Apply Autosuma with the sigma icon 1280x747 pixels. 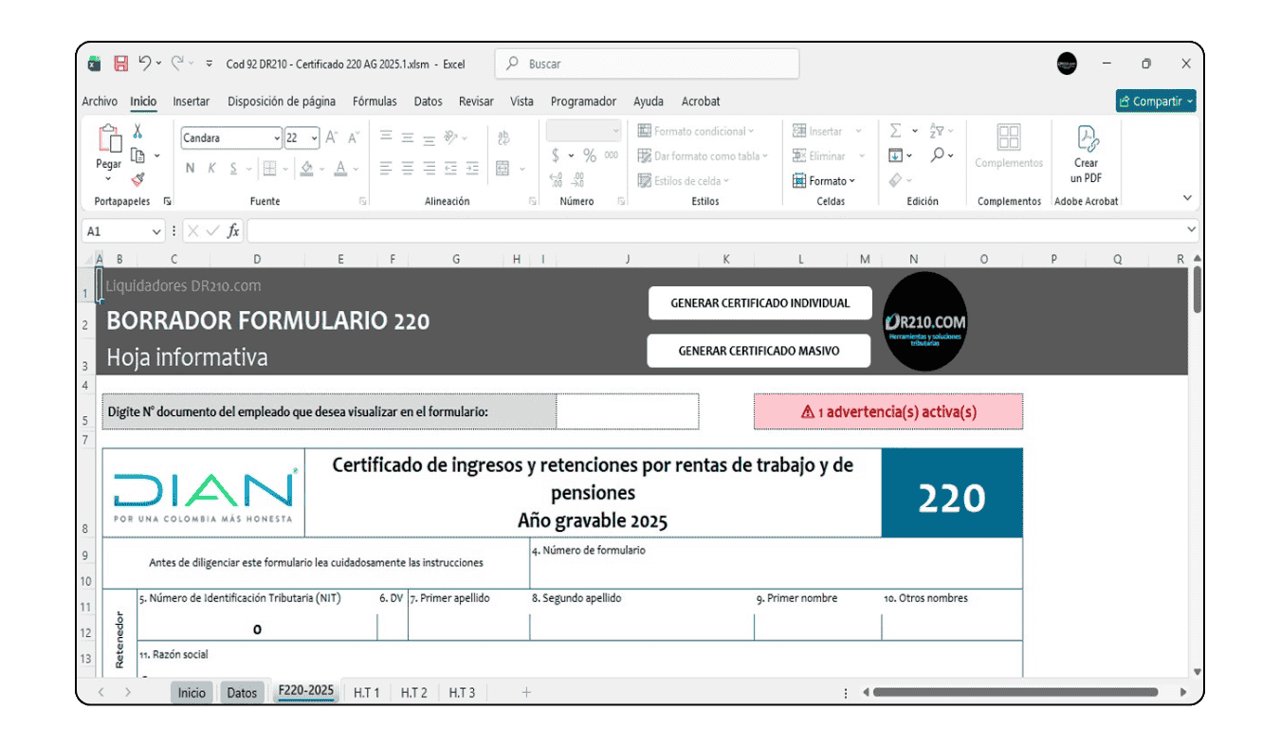coord(895,130)
